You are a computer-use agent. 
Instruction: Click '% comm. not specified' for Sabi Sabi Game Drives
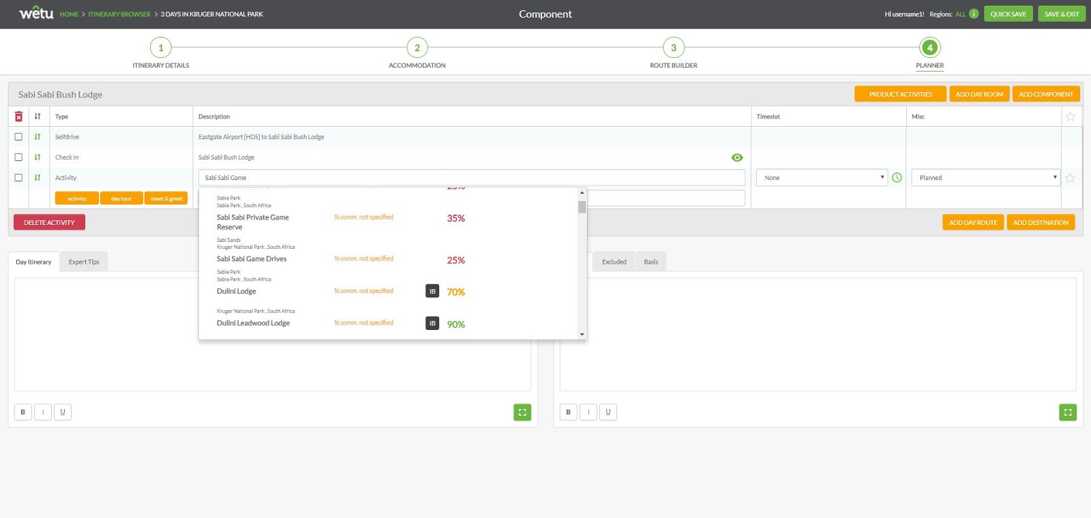click(x=363, y=258)
